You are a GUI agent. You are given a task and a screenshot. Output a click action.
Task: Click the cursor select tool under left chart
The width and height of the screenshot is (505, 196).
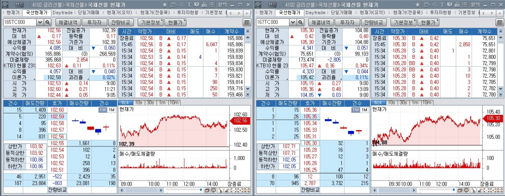coord(220,190)
